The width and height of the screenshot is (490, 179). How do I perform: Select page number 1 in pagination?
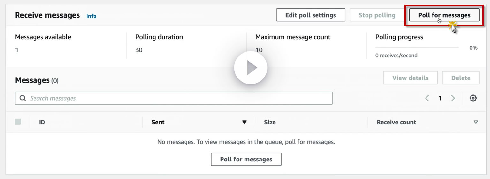click(x=440, y=98)
